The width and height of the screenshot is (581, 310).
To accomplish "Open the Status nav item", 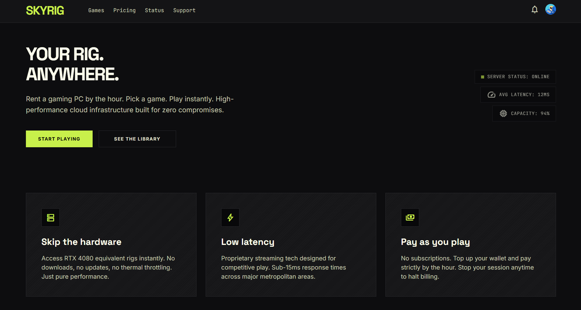I will (154, 10).
